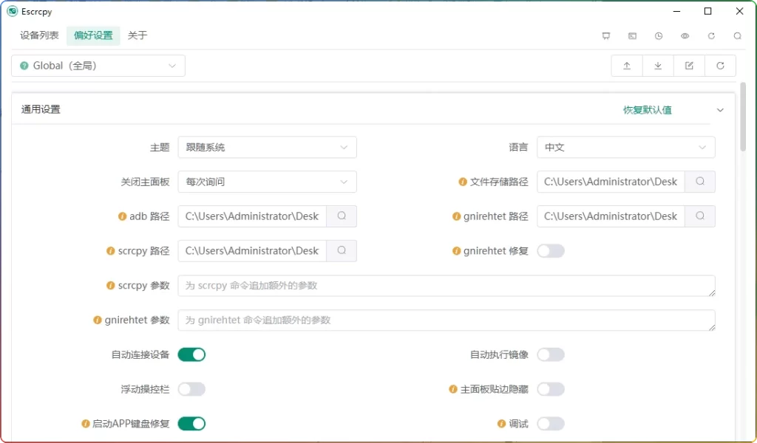Expand the Global（全局）scope selector
The width and height of the screenshot is (757, 443).
98,66
